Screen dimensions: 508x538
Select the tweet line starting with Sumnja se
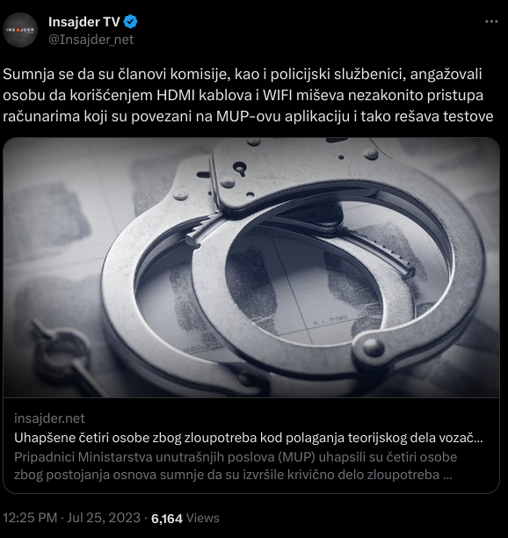pyautogui.click(x=243, y=74)
